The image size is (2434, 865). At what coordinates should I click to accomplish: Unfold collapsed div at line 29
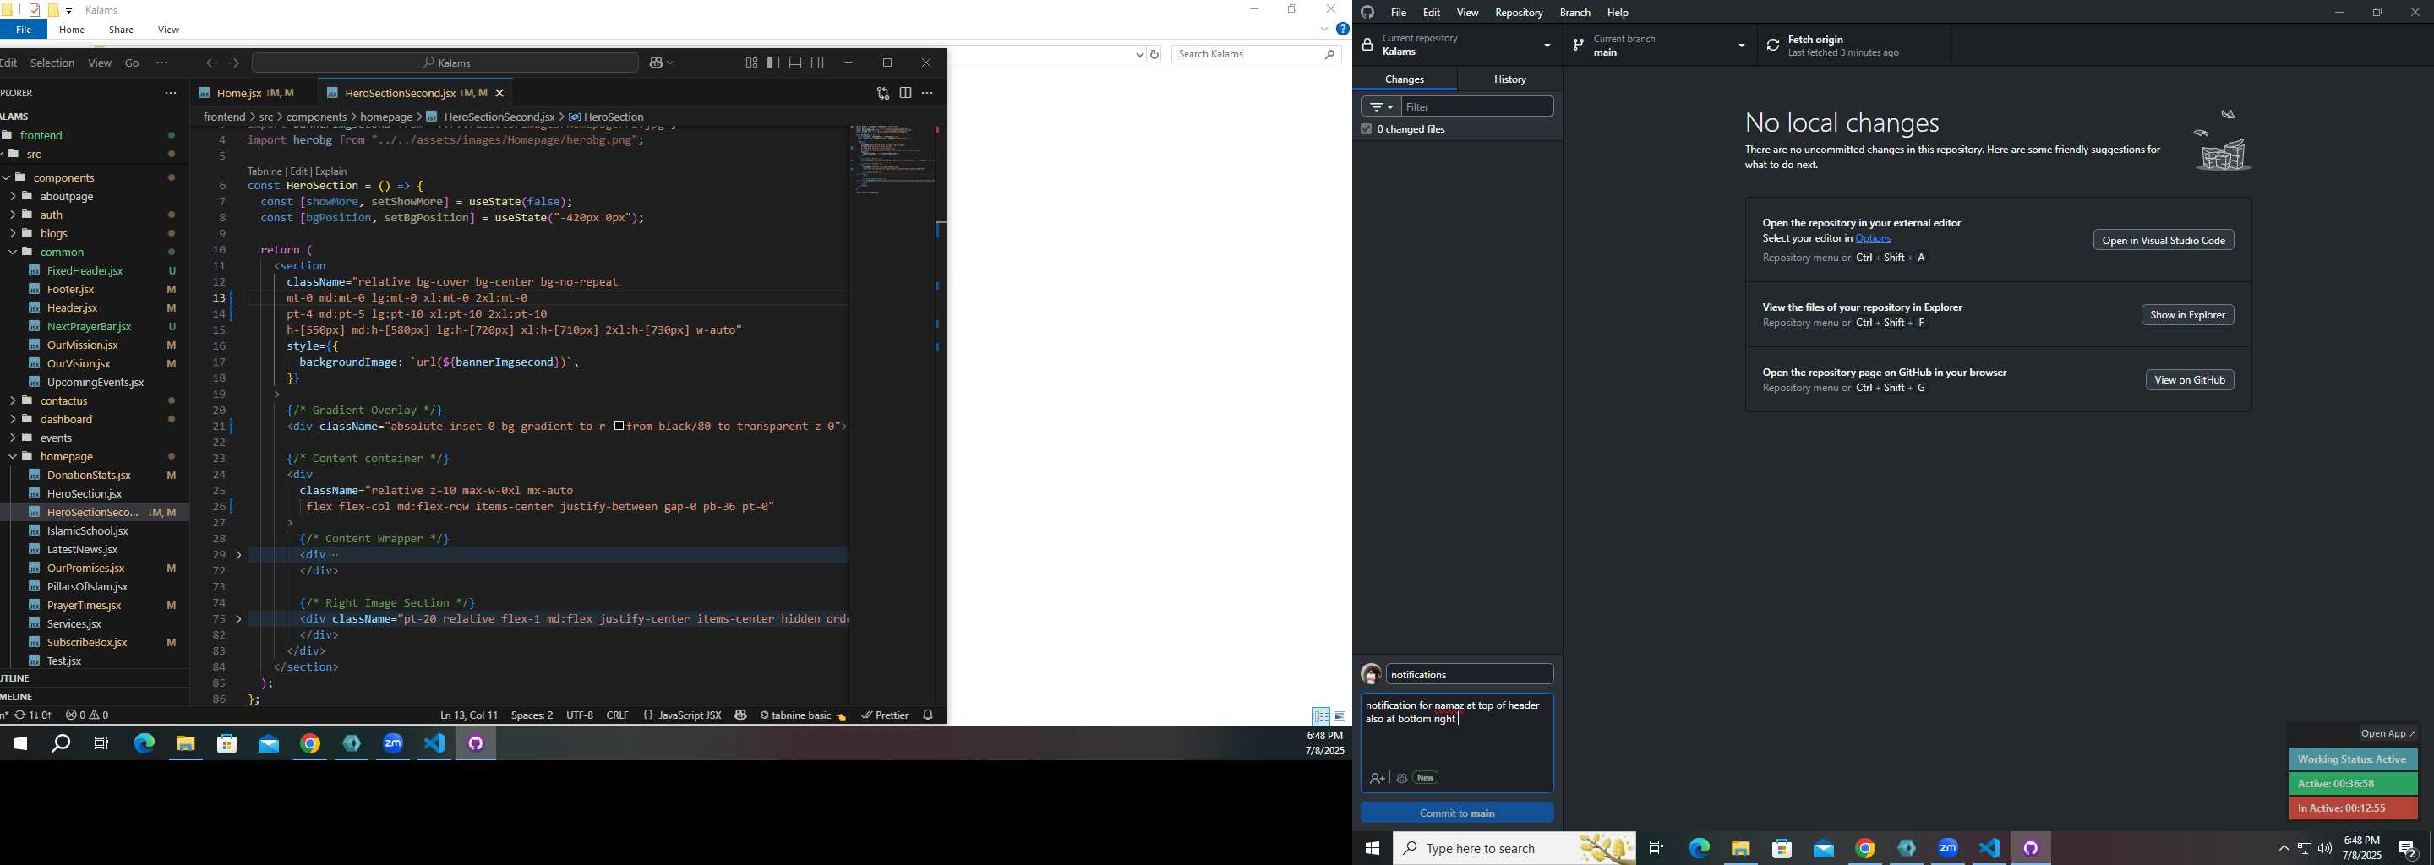[238, 555]
